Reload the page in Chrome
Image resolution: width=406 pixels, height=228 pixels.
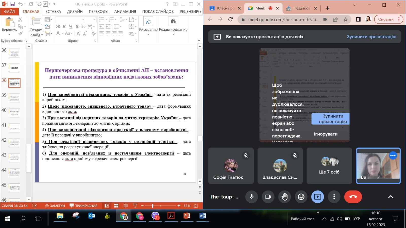(230, 20)
